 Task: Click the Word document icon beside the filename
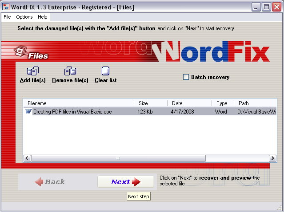28,111
